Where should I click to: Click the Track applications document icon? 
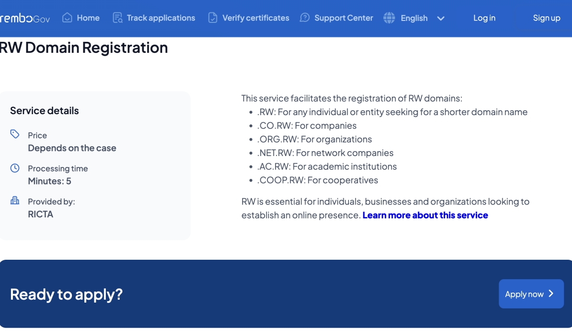117,18
